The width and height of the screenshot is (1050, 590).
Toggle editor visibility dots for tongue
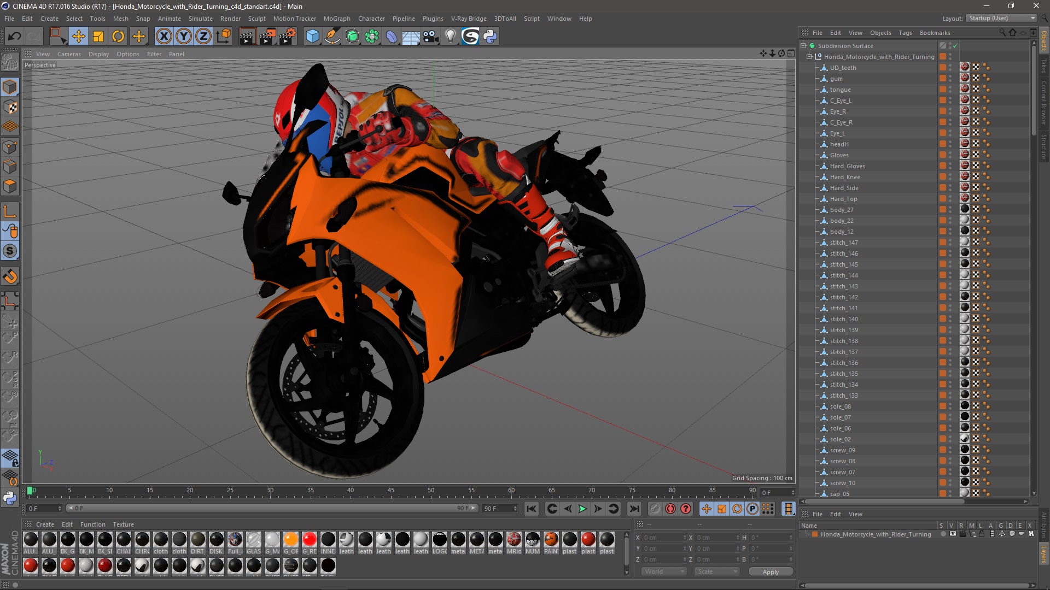(950, 90)
